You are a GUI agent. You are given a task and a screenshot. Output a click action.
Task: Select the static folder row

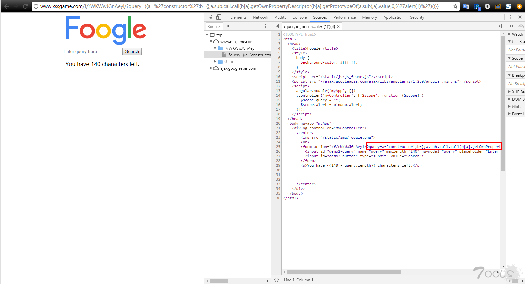pos(237,61)
